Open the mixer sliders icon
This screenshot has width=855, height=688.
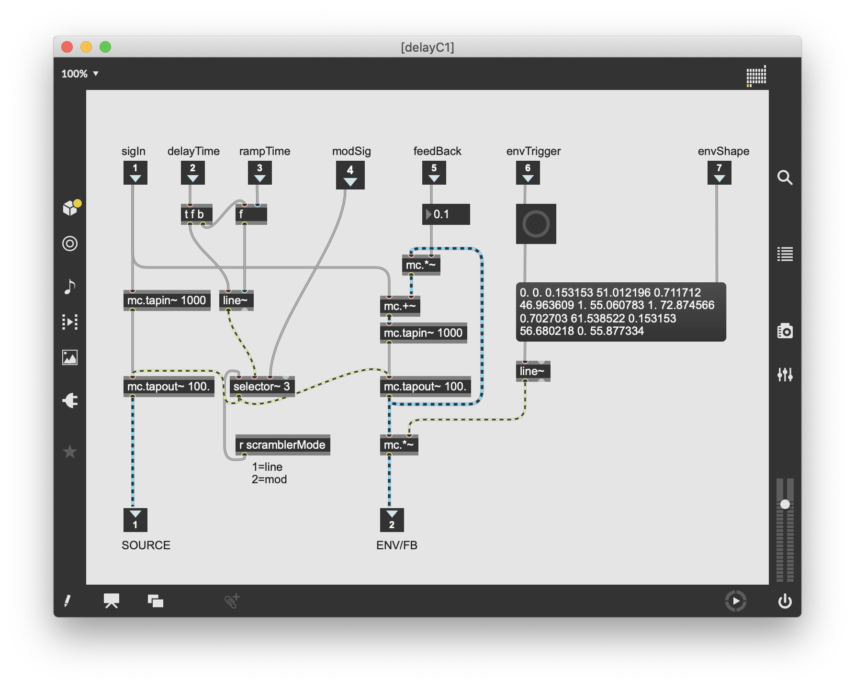point(785,374)
